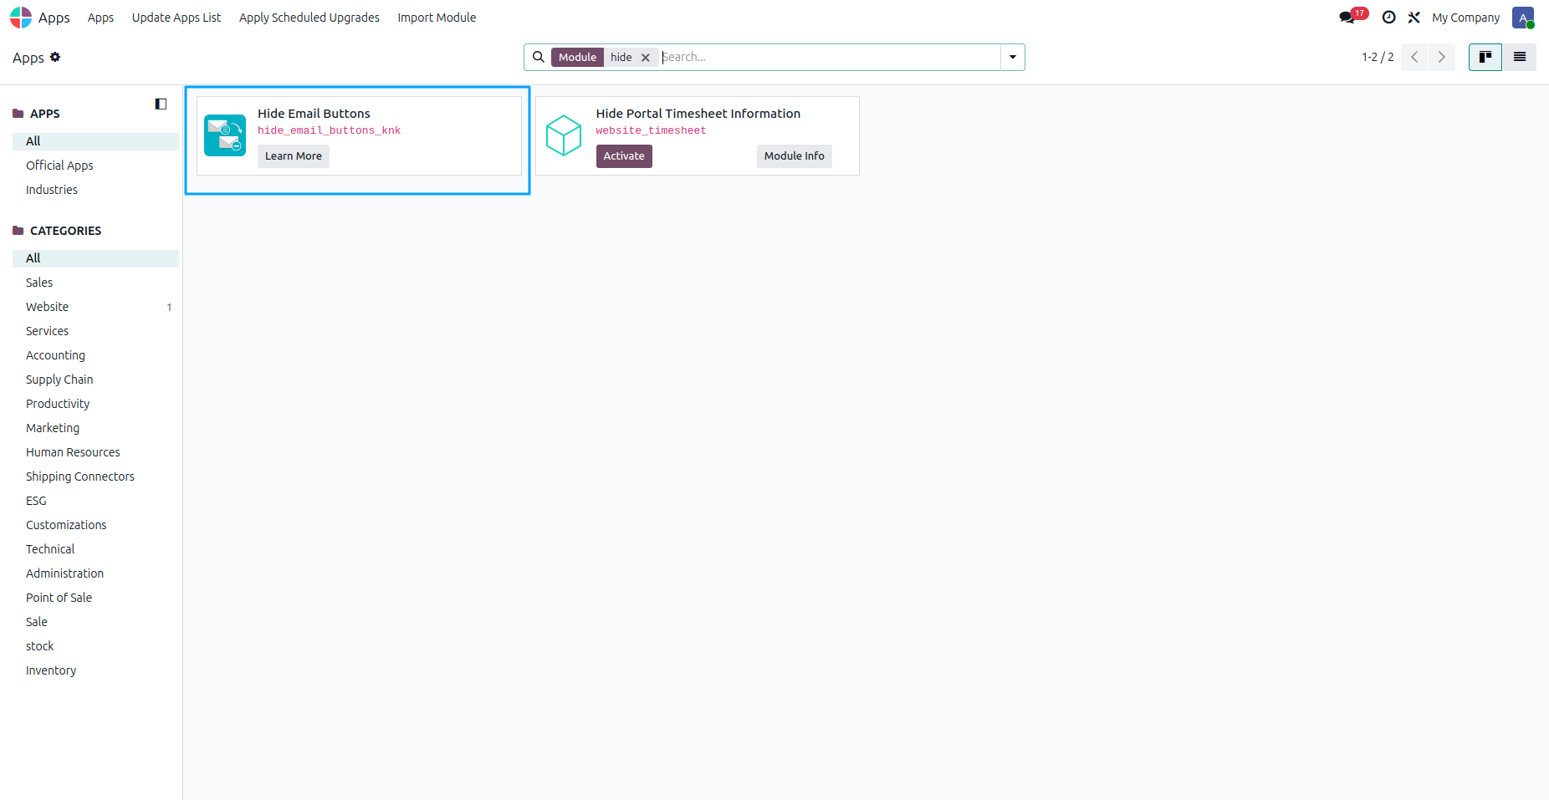This screenshot has height=800, width=1549.
Task: Filter by Inventory category
Action: click(96, 670)
